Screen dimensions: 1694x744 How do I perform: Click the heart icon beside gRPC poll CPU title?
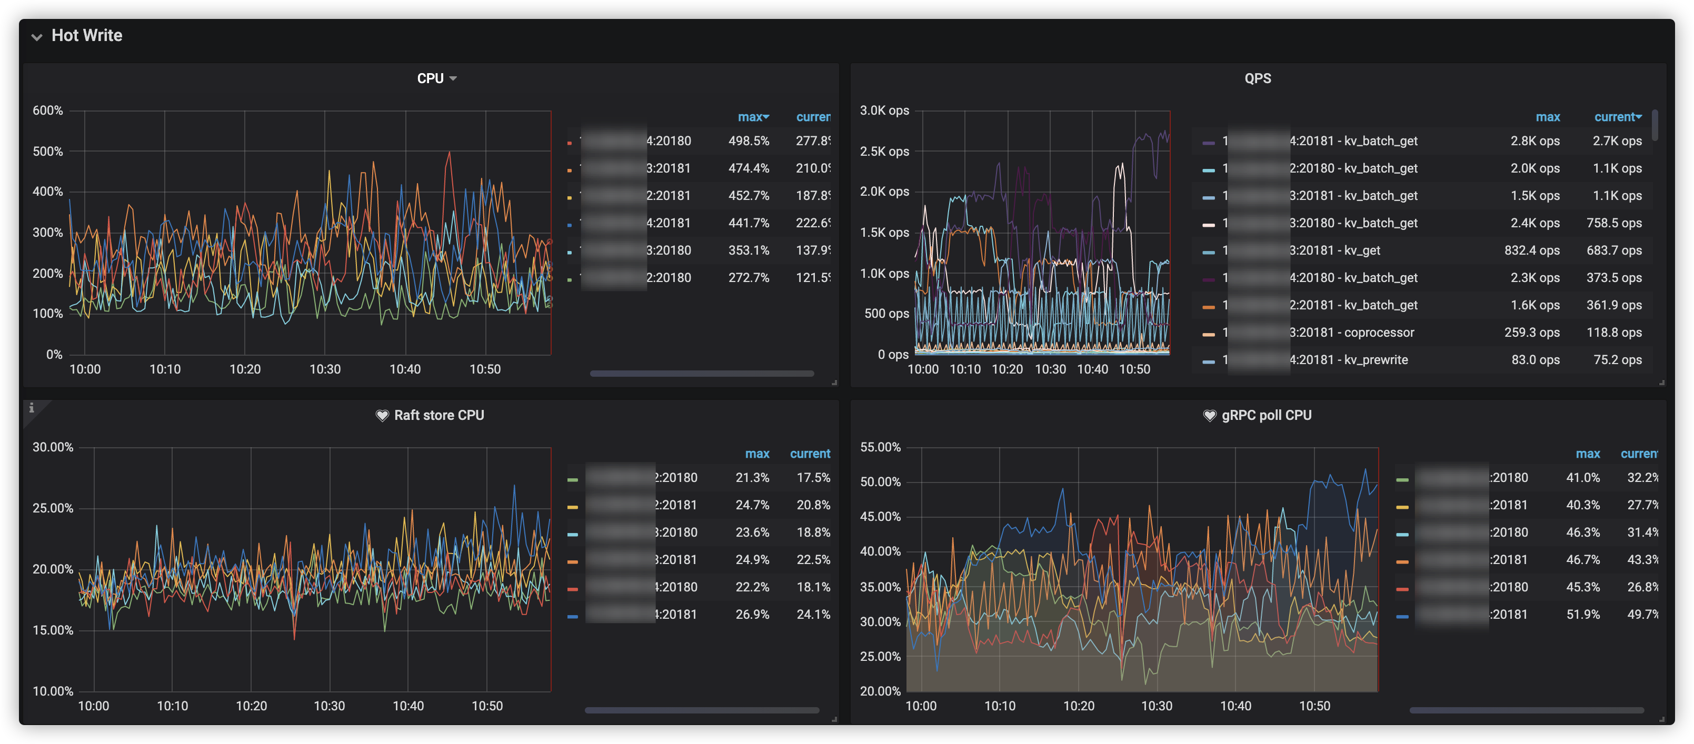tap(1209, 415)
